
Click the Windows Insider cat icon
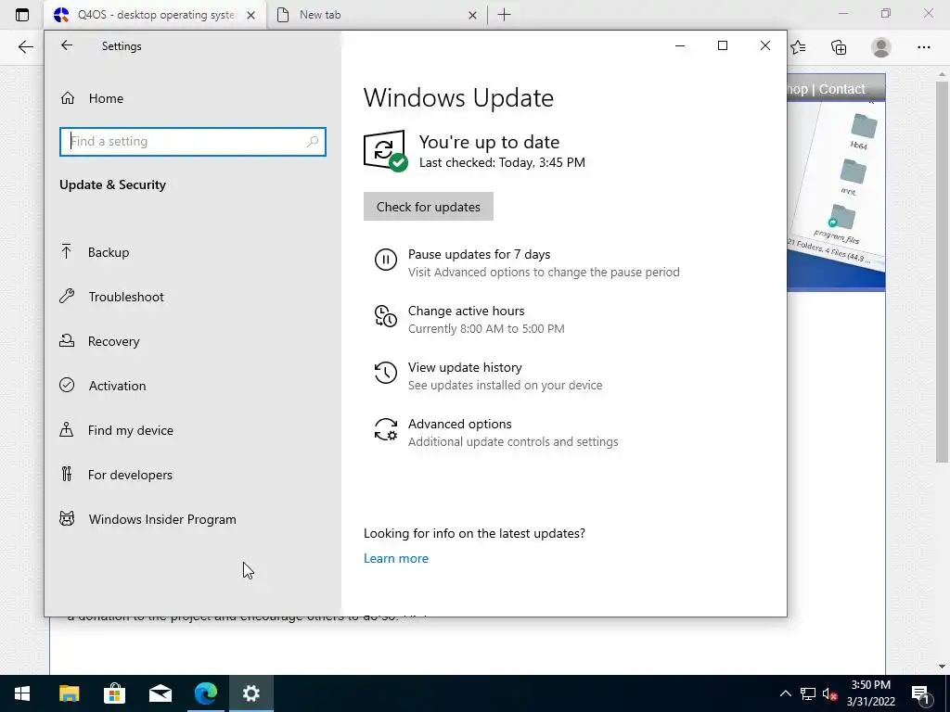coord(67,519)
